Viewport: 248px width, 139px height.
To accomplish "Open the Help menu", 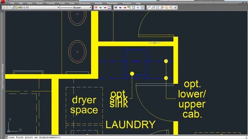I will (x=138, y=3).
